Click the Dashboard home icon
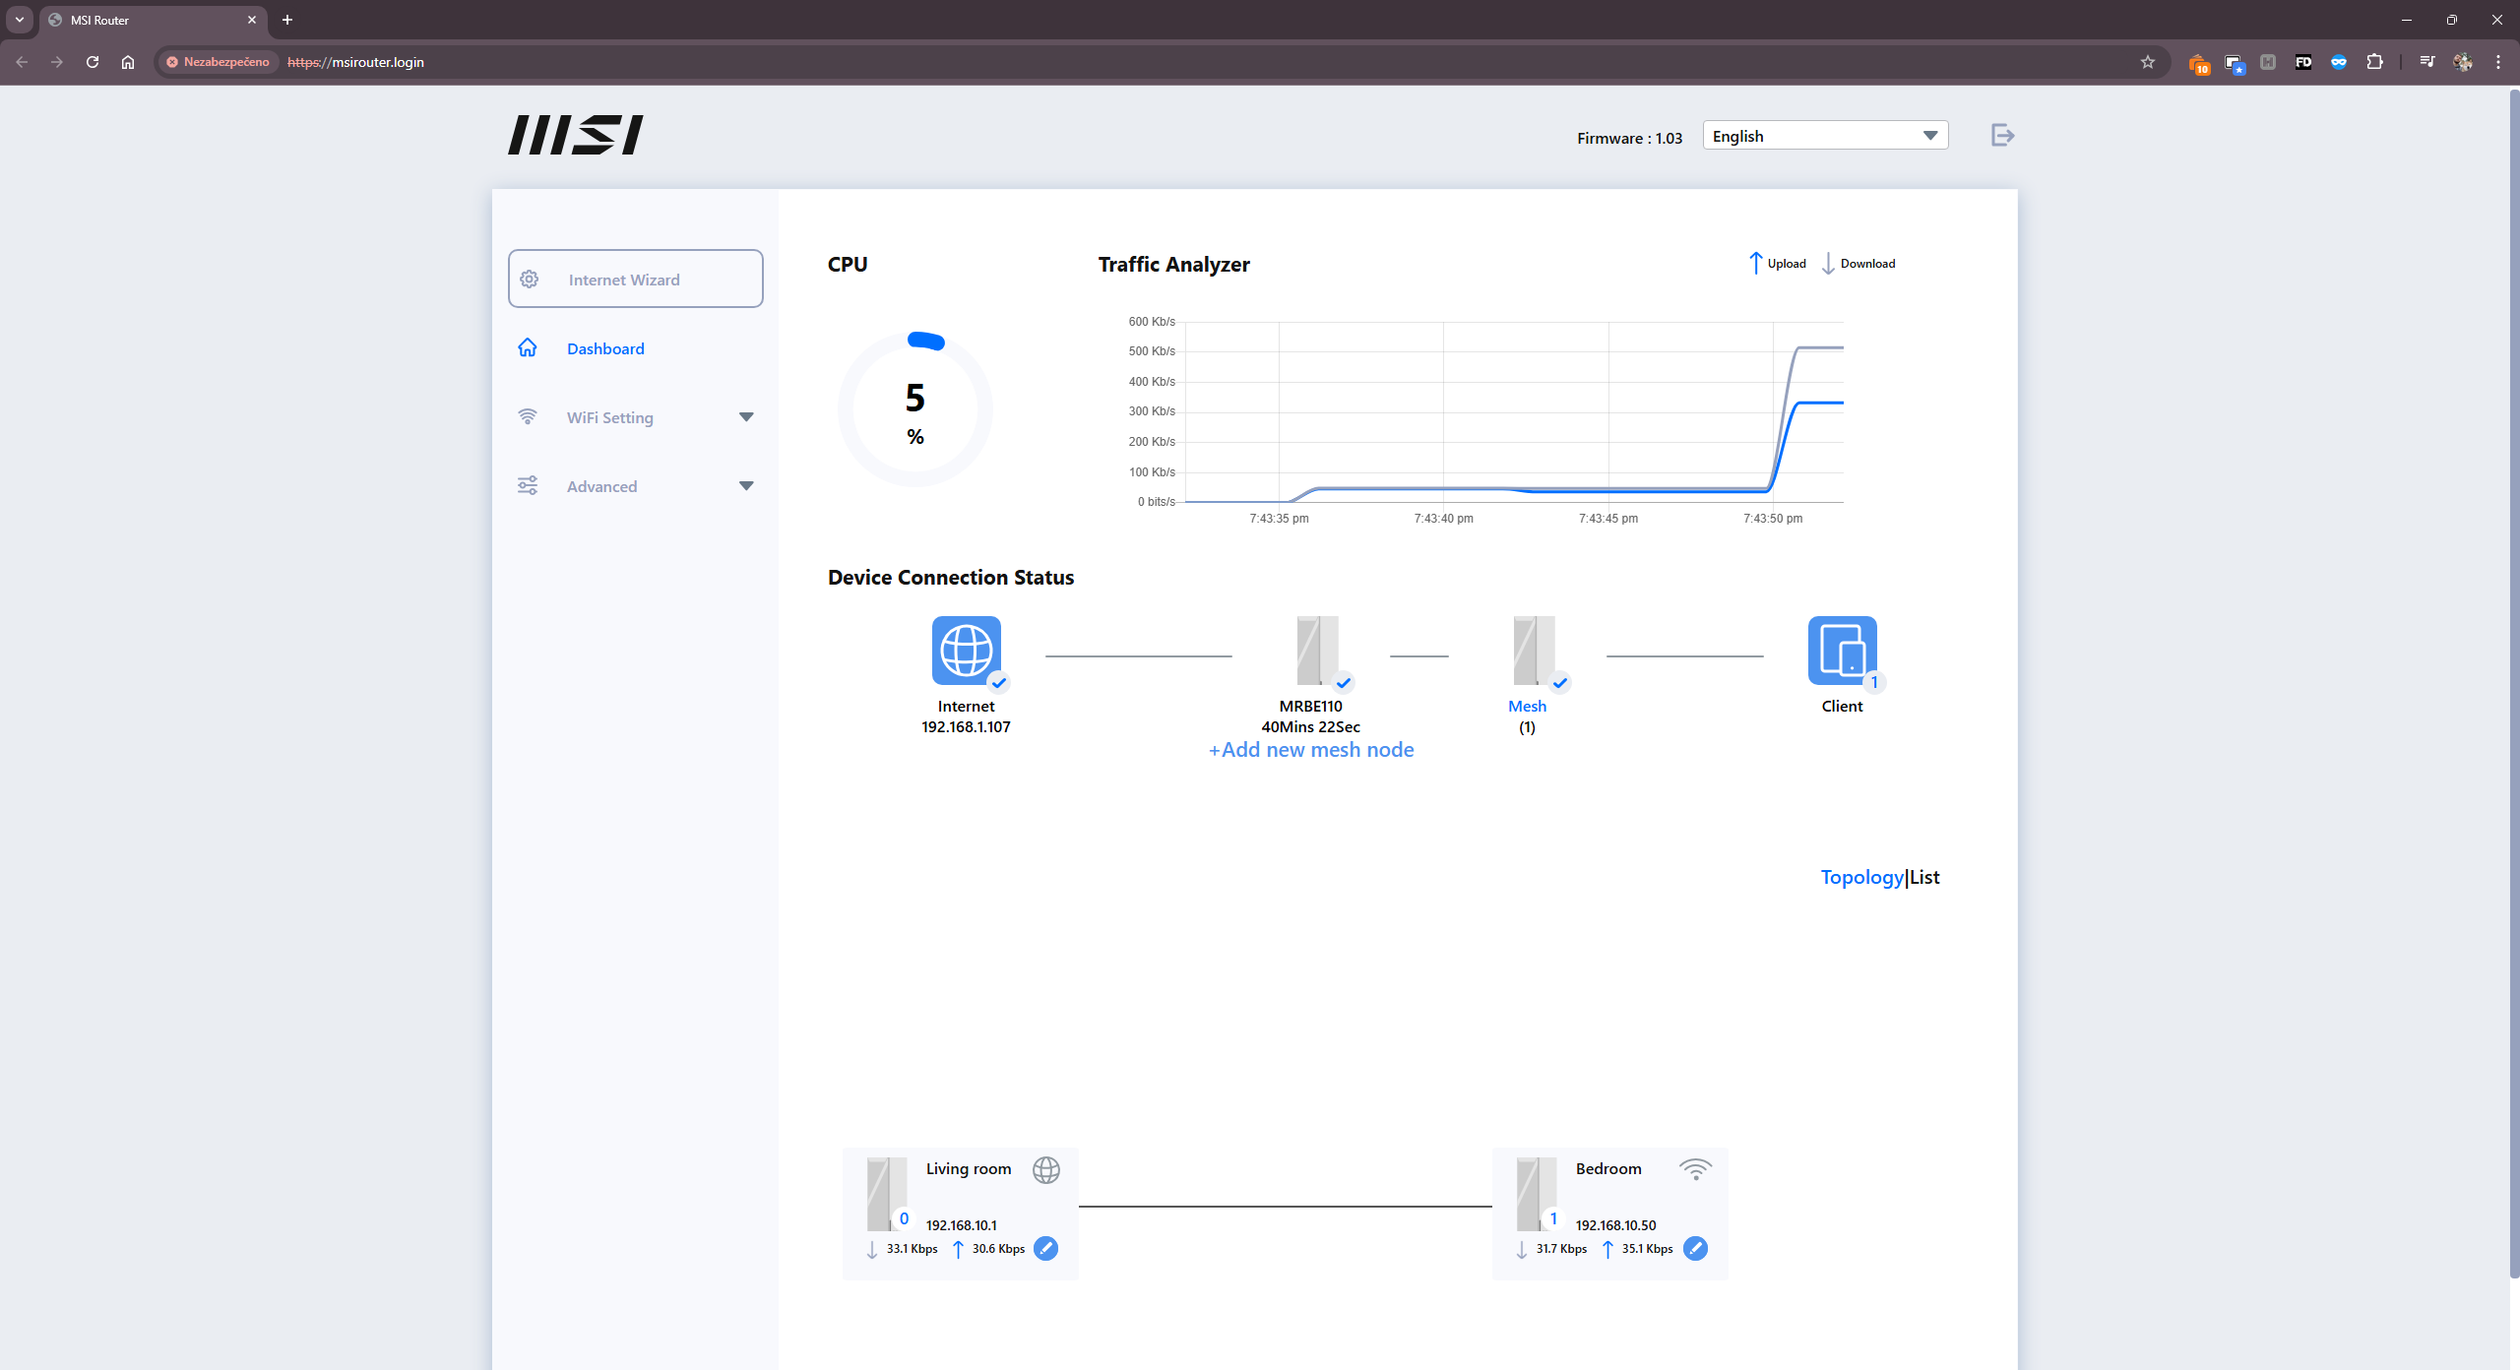Image resolution: width=2520 pixels, height=1370 pixels. coord(528,347)
